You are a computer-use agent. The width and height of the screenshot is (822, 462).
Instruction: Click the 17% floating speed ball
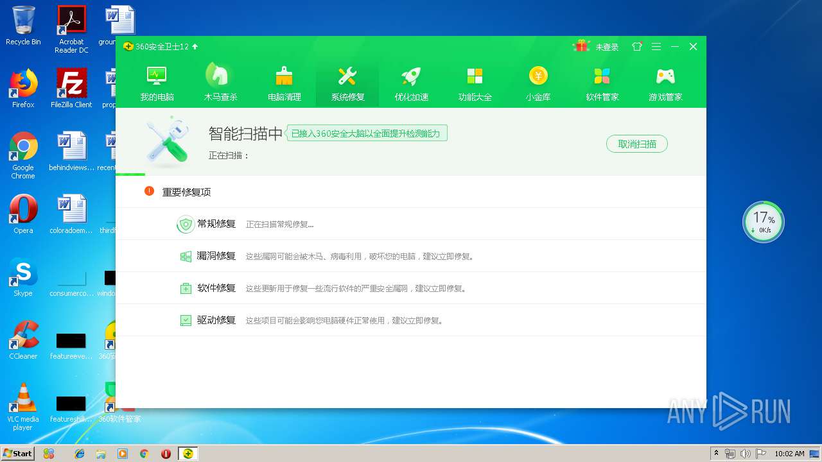point(764,222)
